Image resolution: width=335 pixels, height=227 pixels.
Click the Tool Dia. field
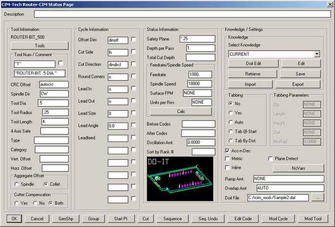(53, 103)
